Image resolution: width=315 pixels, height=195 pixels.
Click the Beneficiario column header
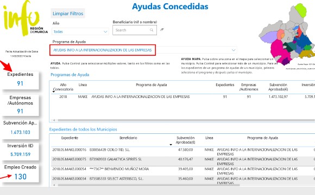tap(128, 138)
